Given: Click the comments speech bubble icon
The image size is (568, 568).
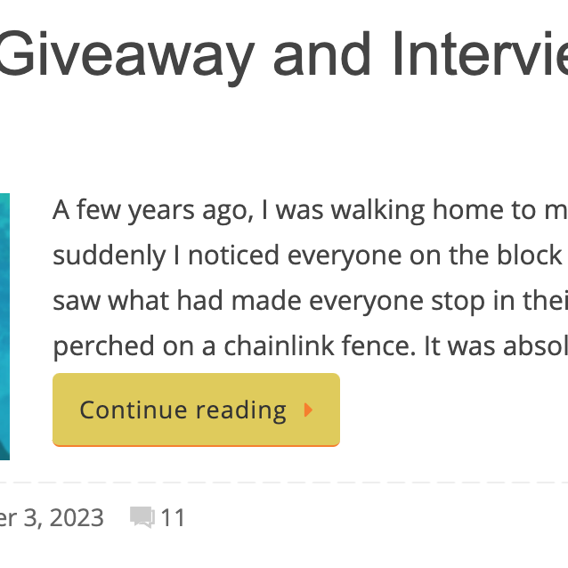Looking at the screenshot, I should tap(142, 517).
